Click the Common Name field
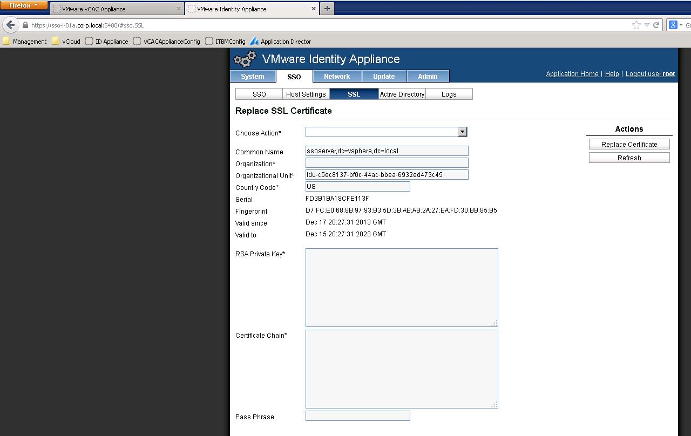 pyautogui.click(x=387, y=151)
